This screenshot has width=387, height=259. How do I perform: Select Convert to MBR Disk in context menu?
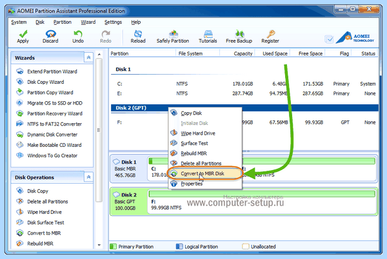pyautogui.click(x=205, y=173)
